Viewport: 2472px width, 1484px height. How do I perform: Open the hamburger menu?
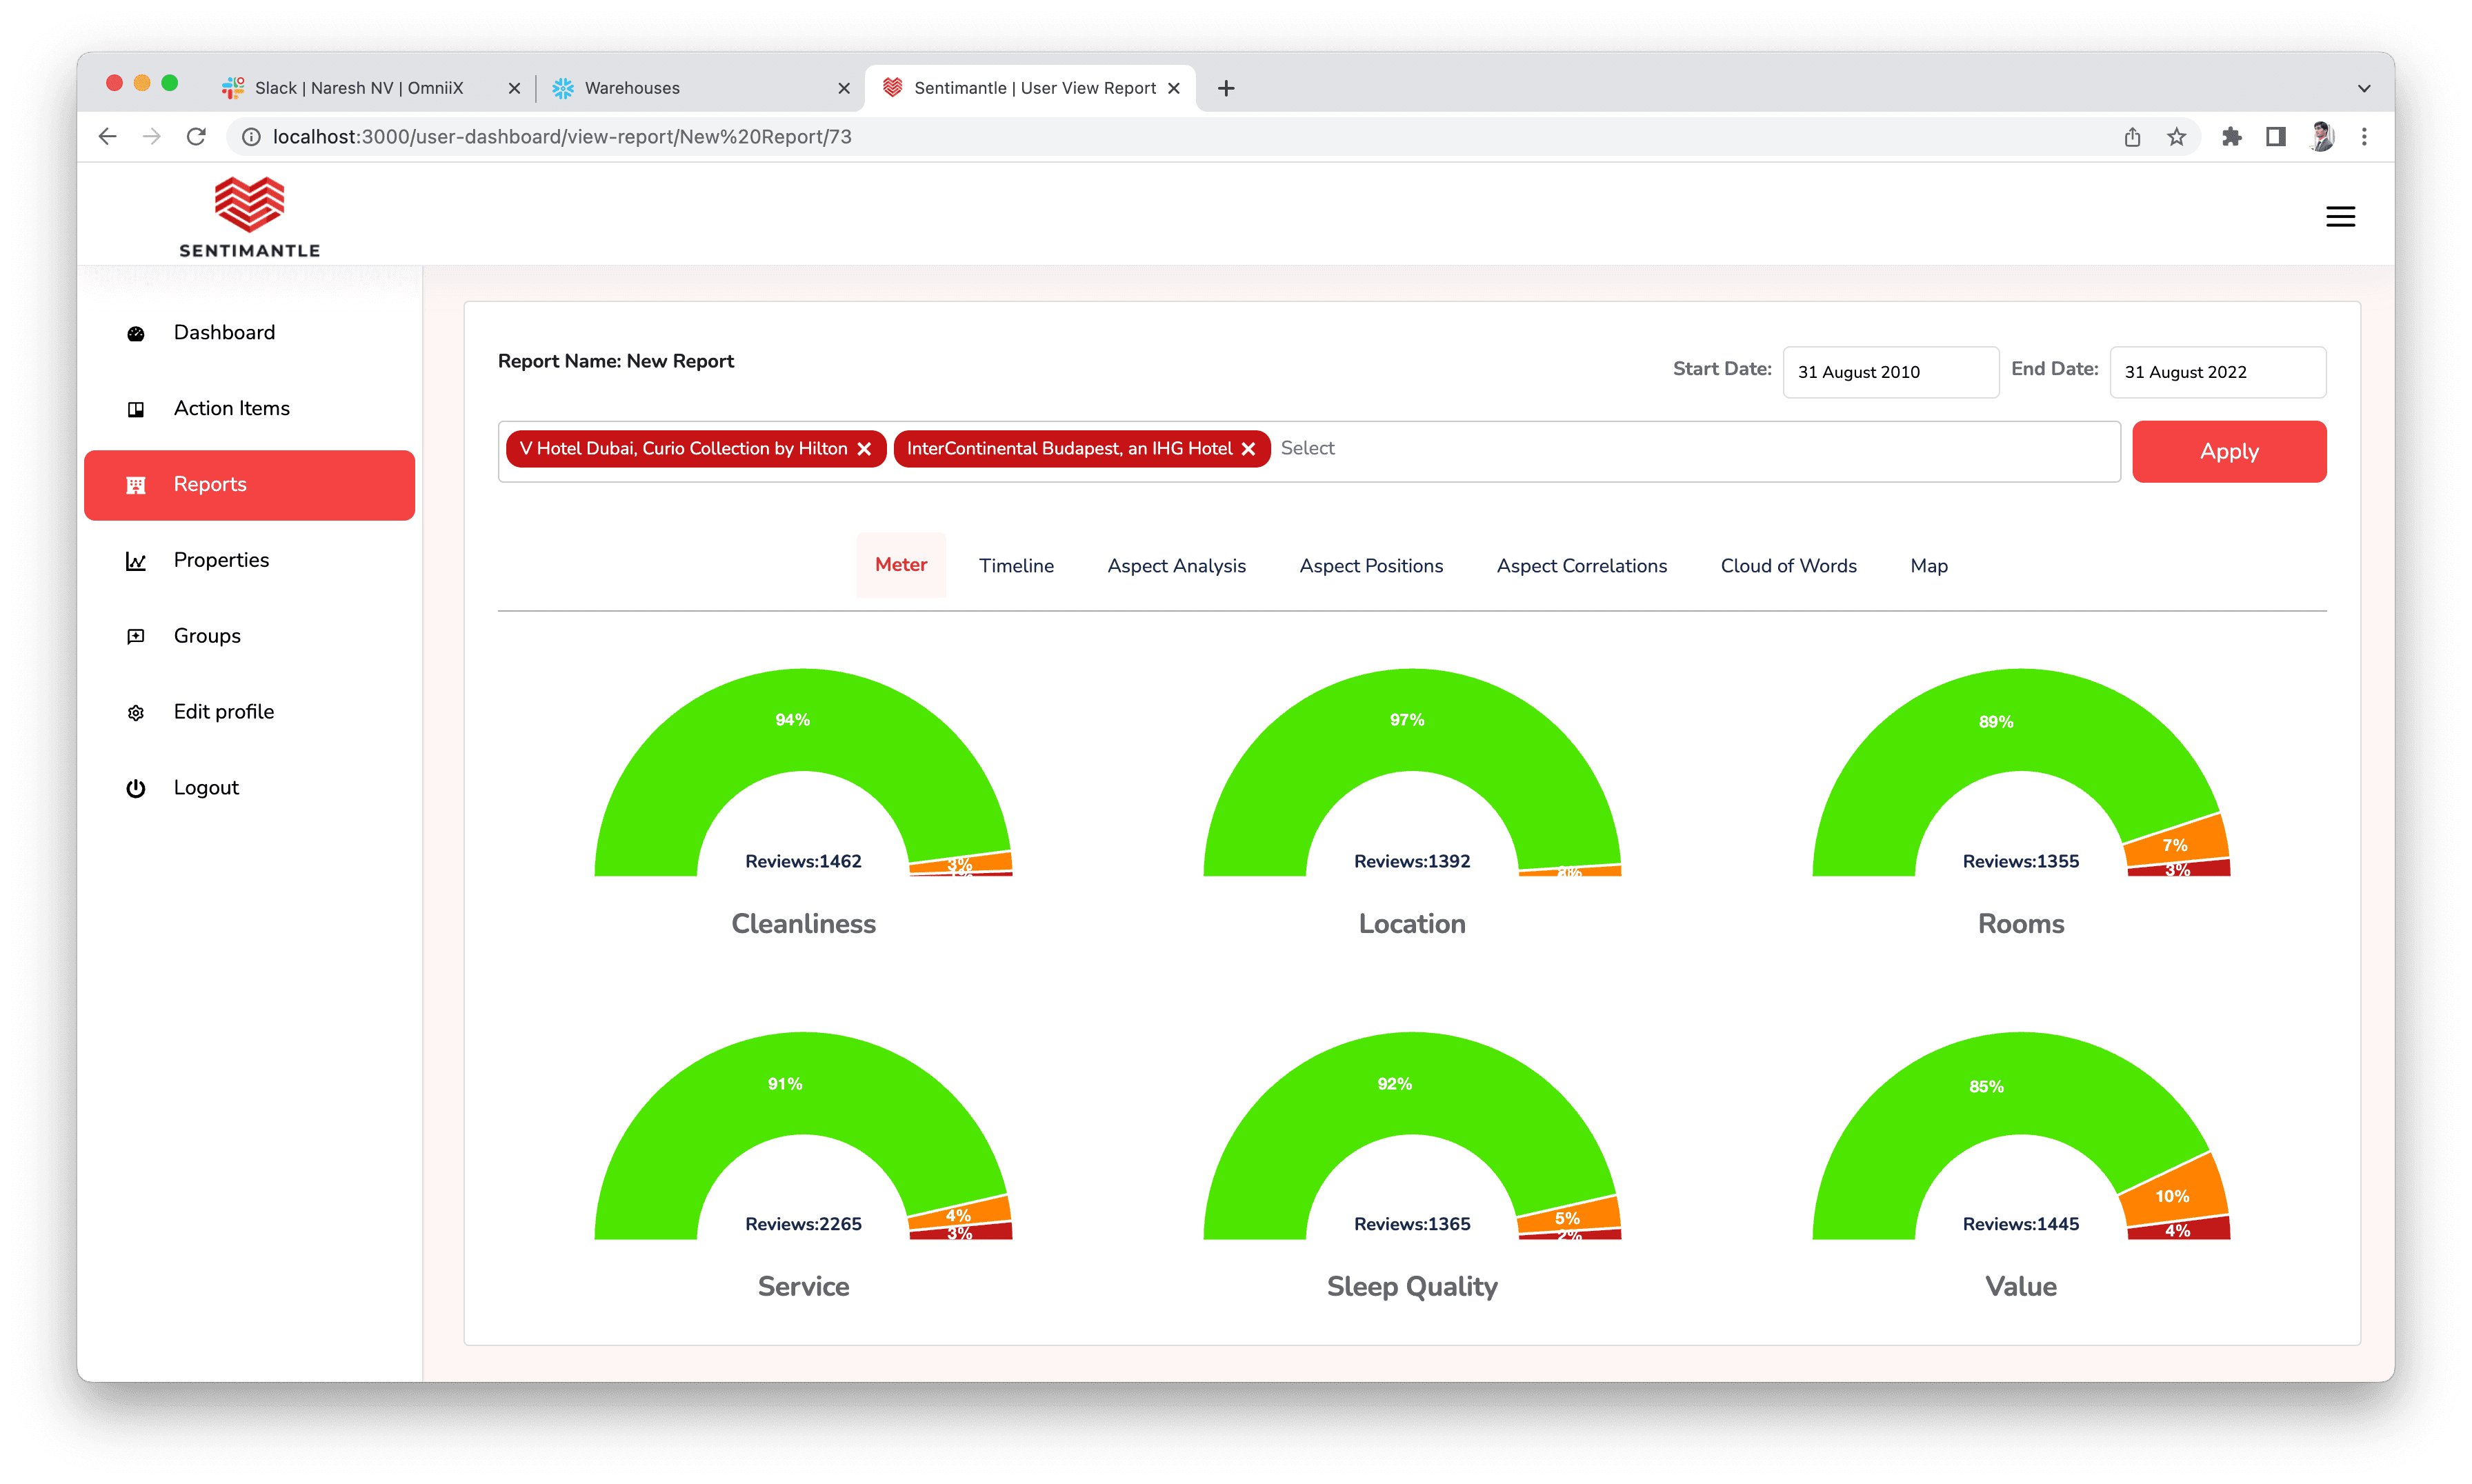coord(2341,216)
